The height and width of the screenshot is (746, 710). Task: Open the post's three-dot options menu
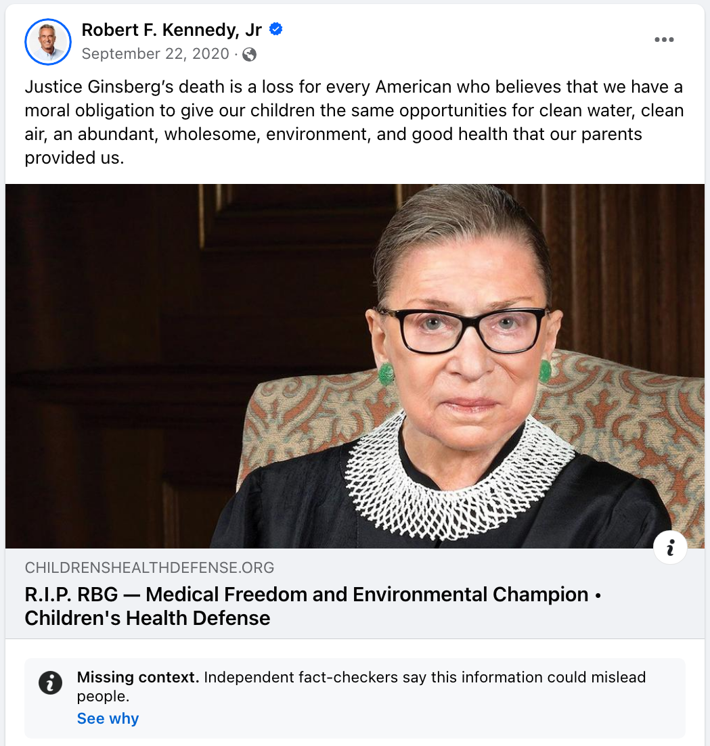(664, 40)
